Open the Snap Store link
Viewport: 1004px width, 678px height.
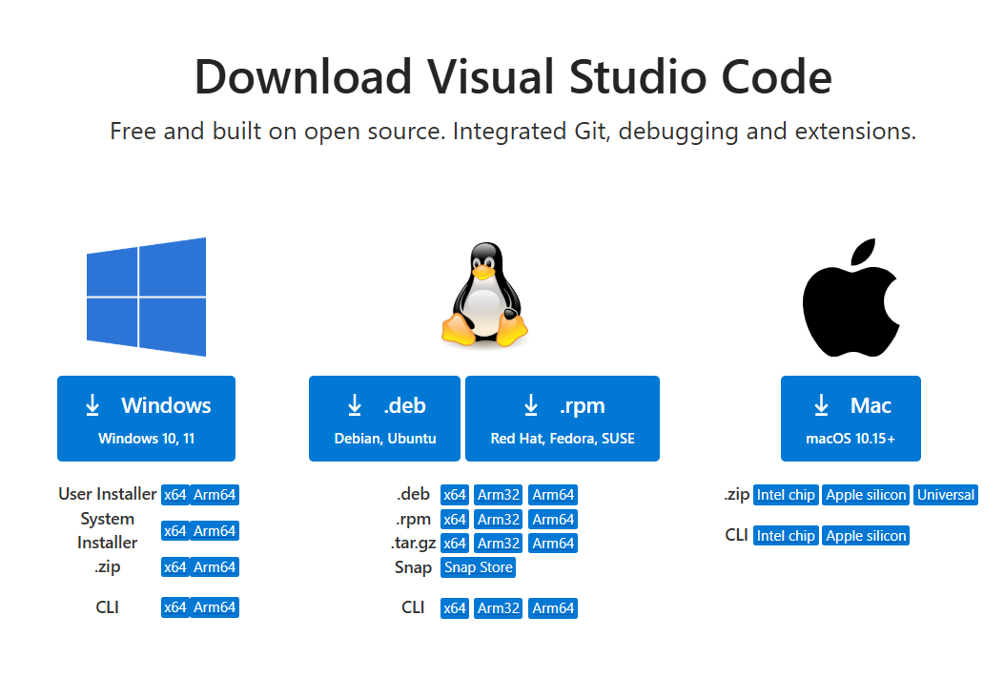coord(478,567)
